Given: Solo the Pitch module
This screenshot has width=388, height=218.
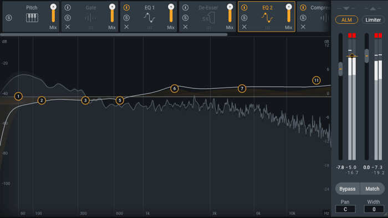Looking at the screenshot, I should click(x=9, y=18).
